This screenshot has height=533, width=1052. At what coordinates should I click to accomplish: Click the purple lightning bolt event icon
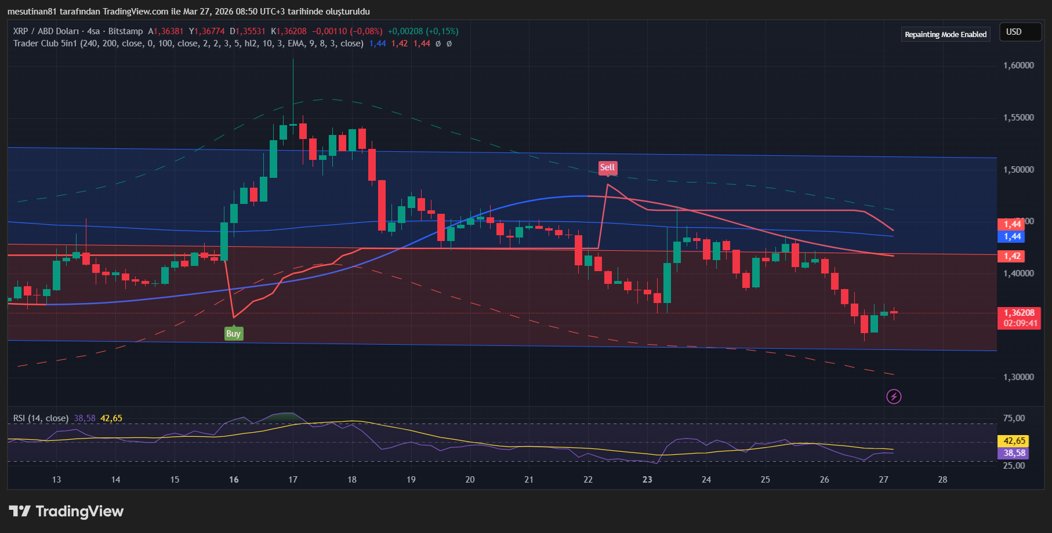894,396
